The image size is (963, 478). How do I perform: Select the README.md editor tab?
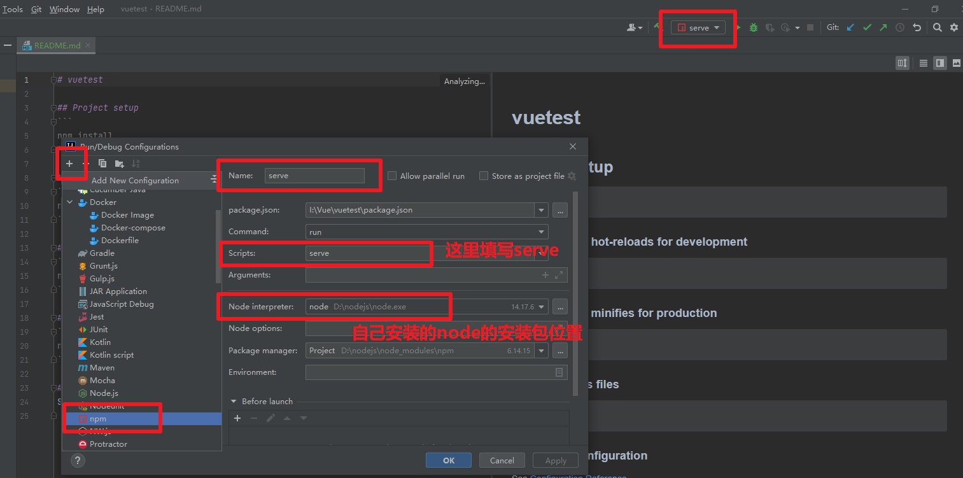pos(57,46)
